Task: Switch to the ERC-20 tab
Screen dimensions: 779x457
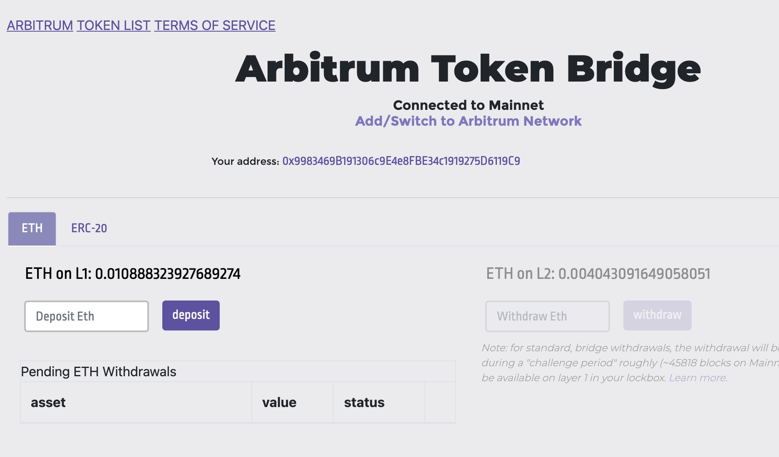Action: pyautogui.click(x=89, y=228)
